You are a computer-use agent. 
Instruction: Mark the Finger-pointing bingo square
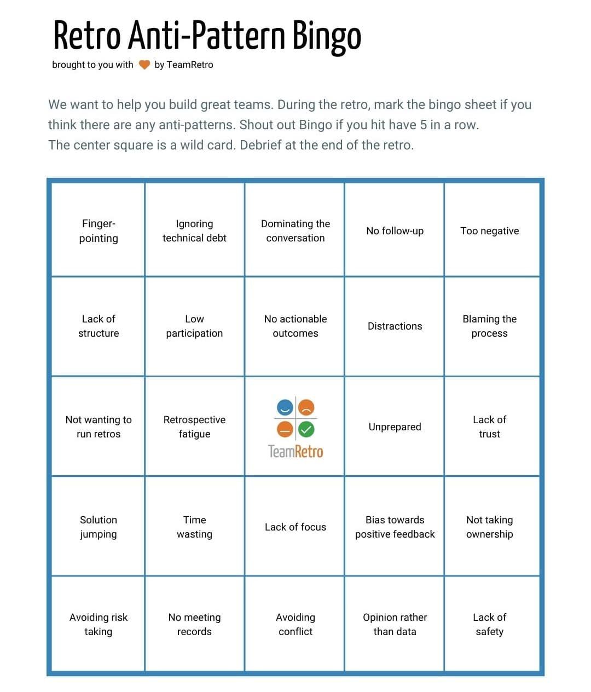(99, 230)
